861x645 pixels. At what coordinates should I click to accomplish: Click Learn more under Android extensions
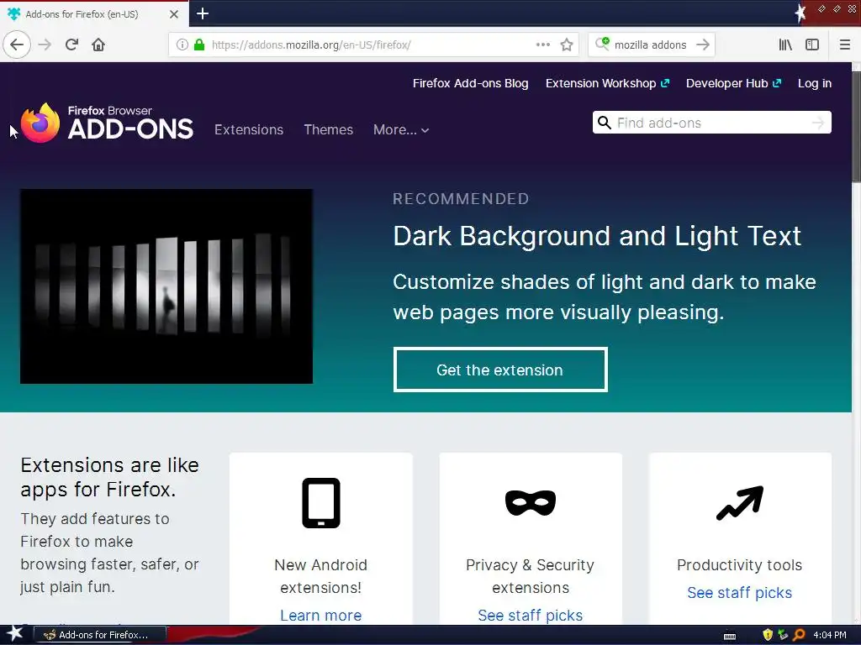[320, 616]
